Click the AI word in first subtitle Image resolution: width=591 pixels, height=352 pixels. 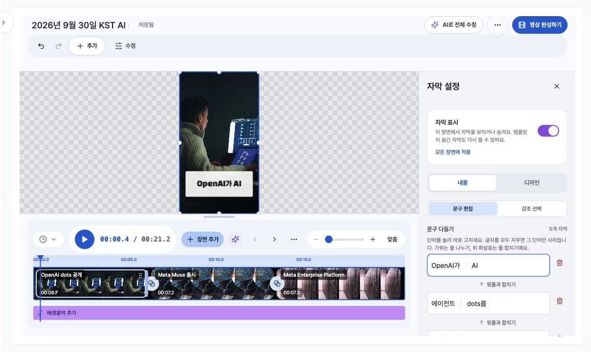pyautogui.click(x=475, y=265)
